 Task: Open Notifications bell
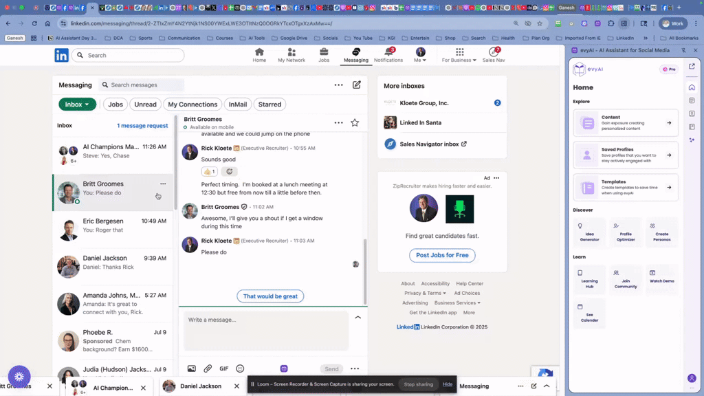pyautogui.click(x=388, y=55)
